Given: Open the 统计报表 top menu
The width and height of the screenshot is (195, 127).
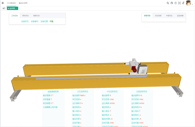Looking at the screenshot, I should point(23,3).
